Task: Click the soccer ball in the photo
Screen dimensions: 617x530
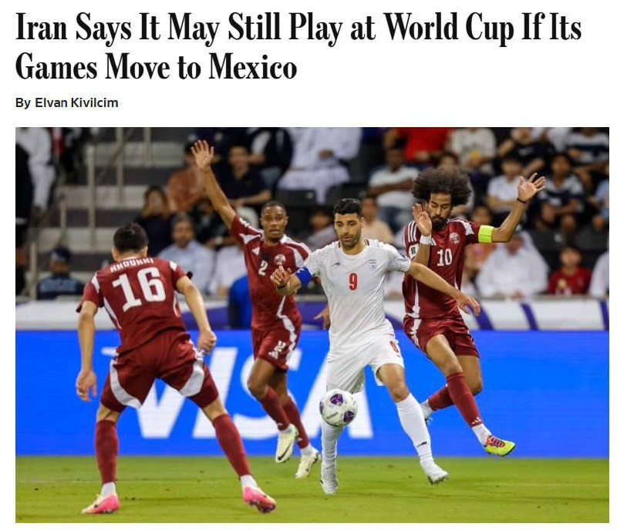Action: coord(339,408)
